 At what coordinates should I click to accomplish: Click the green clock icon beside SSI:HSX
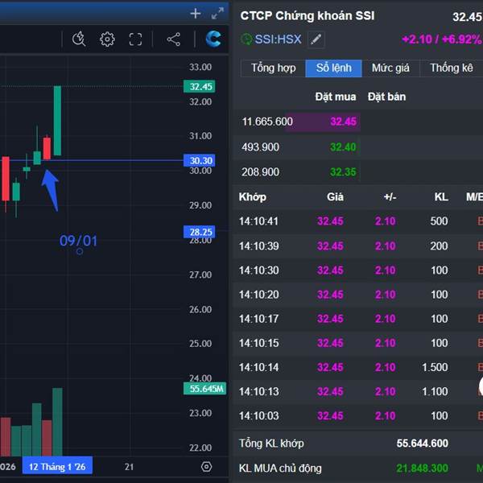pyautogui.click(x=246, y=39)
